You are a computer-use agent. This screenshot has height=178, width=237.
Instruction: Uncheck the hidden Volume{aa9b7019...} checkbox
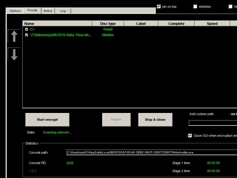pyautogui.click(x=26, y=35)
